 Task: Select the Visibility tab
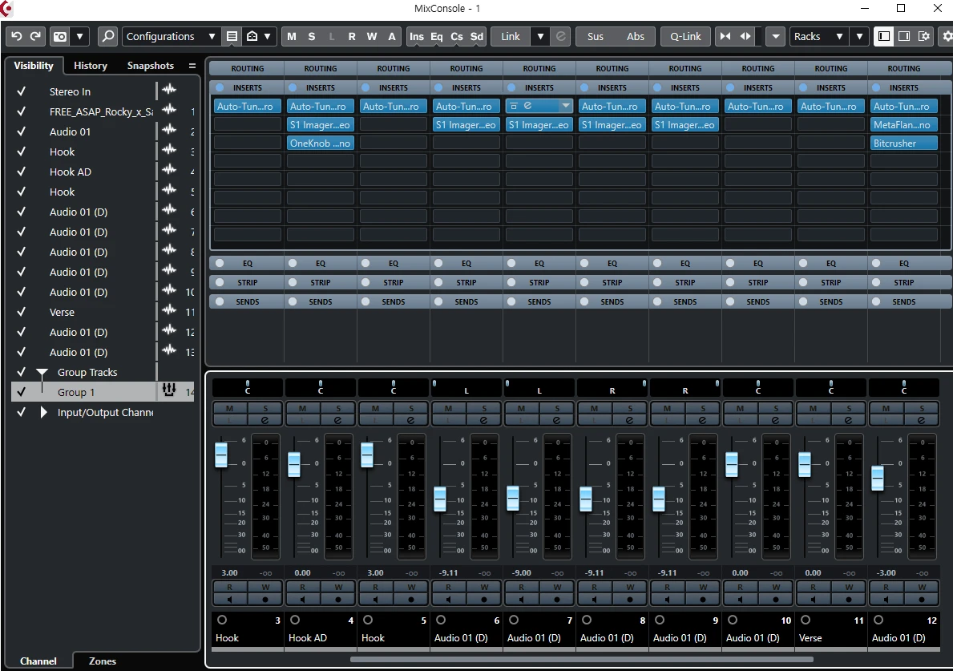click(34, 66)
